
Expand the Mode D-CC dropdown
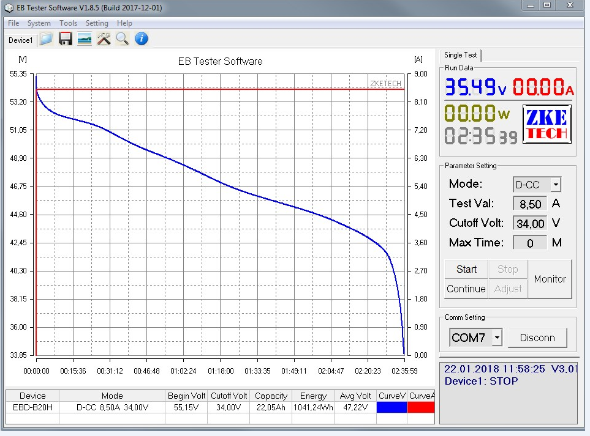(555, 184)
